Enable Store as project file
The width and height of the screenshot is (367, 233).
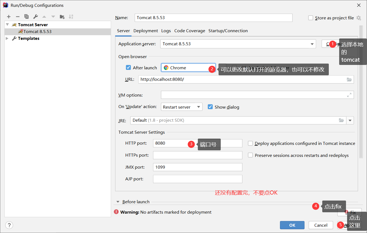(311, 18)
